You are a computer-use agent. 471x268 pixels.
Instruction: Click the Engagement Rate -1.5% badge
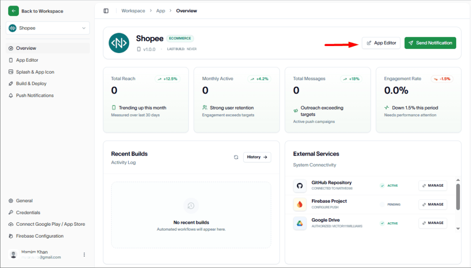pyautogui.click(x=442, y=79)
